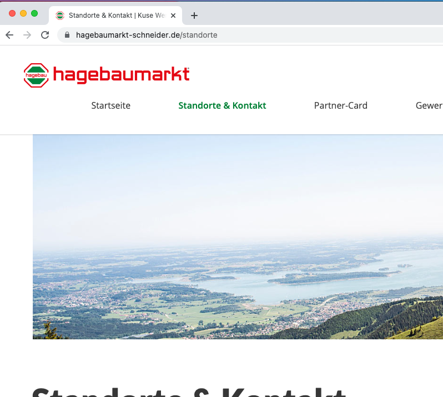Open the Partner-Card navigation link
443x397 pixels.
coord(341,105)
